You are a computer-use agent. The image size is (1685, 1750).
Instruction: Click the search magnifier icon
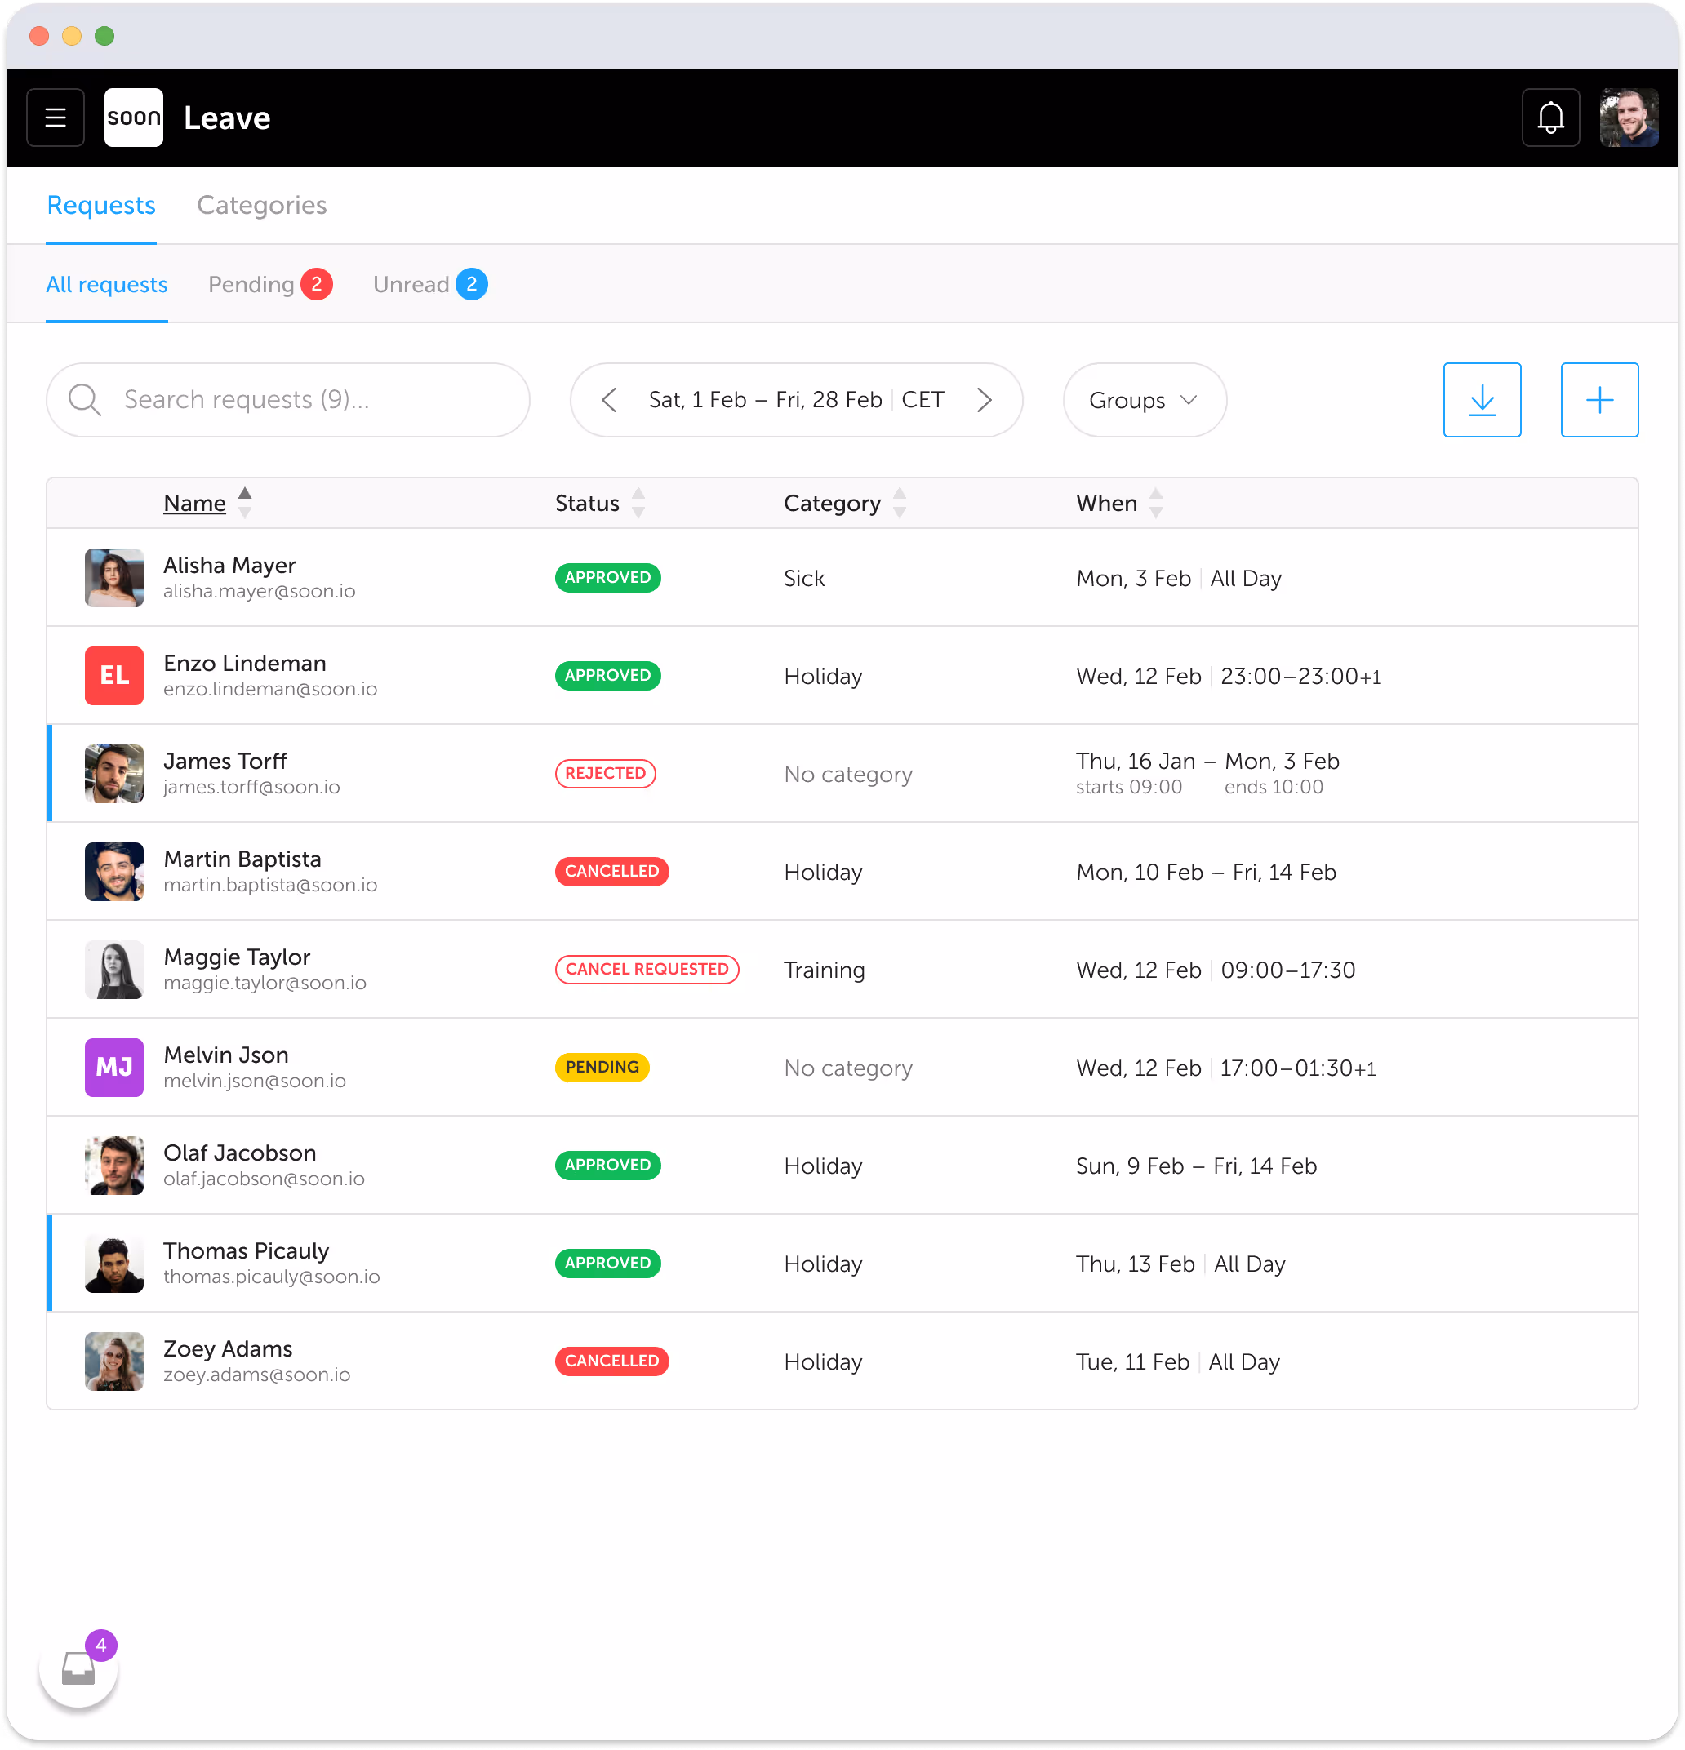pos(85,399)
